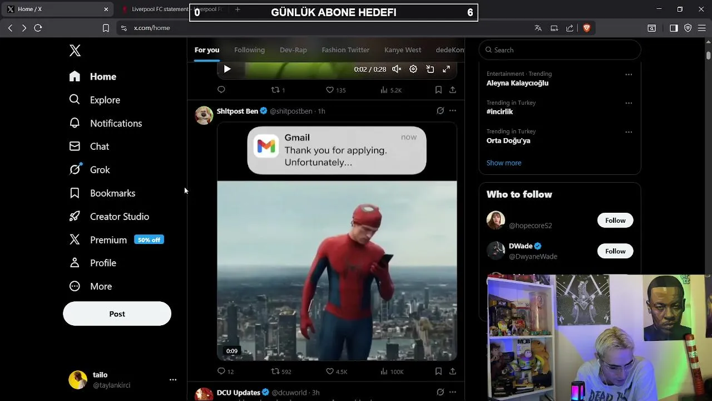This screenshot has width=712, height=401.
Task: Switch to the Fashion Twitter tab
Action: [x=345, y=50]
